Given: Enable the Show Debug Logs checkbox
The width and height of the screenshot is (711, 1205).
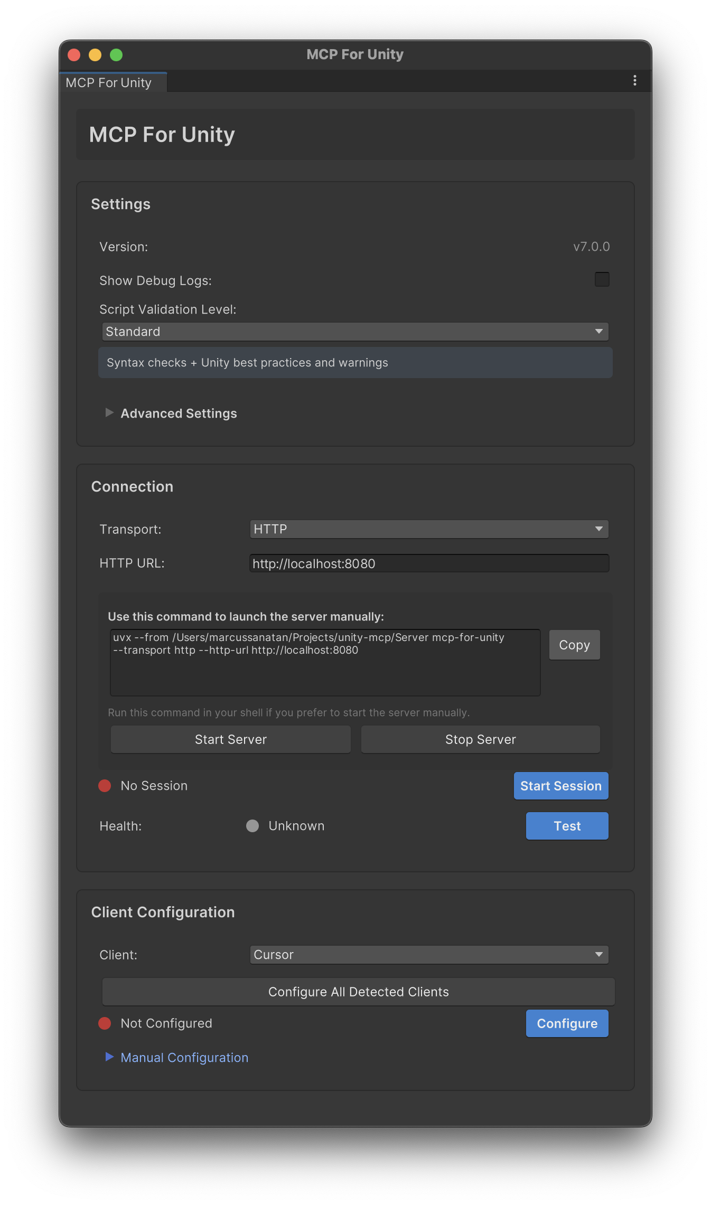Looking at the screenshot, I should click(x=602, y=279).
